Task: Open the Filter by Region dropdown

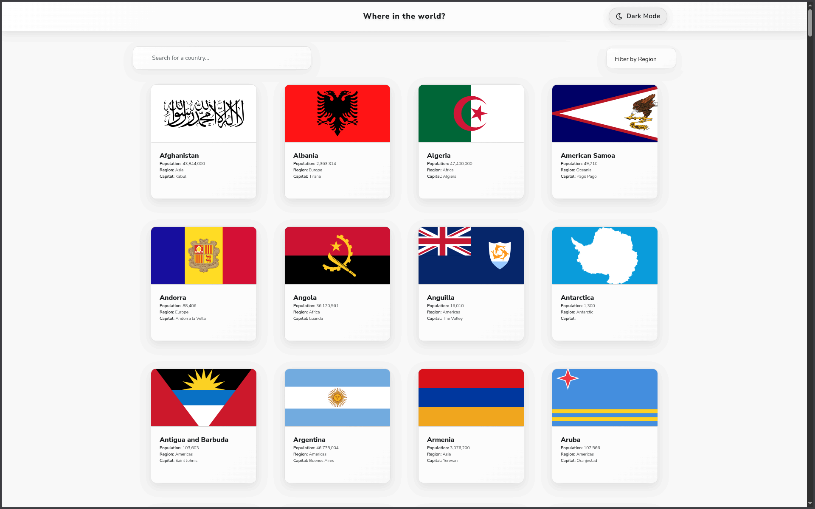Action: (641, 59)
